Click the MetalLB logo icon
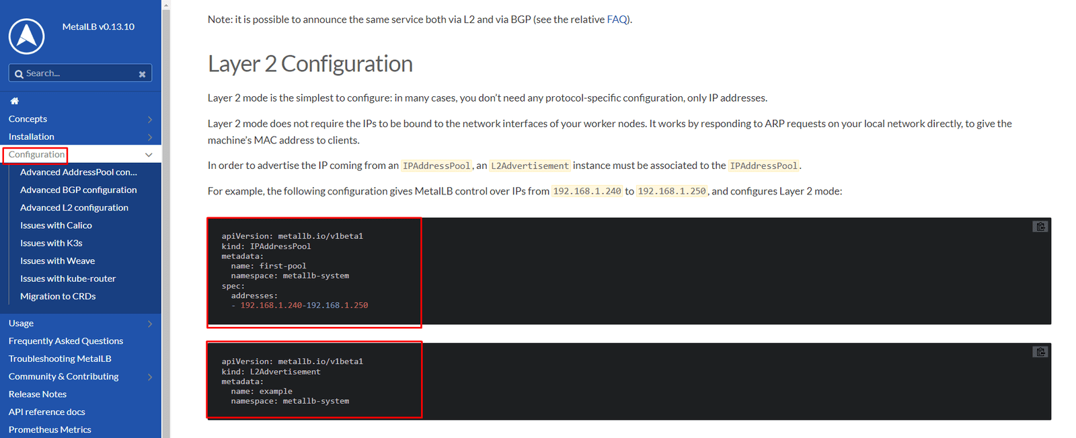Image resolution: width=1076 pixels, height=438 pixels. pyautogui.click(x=27, y=36)
